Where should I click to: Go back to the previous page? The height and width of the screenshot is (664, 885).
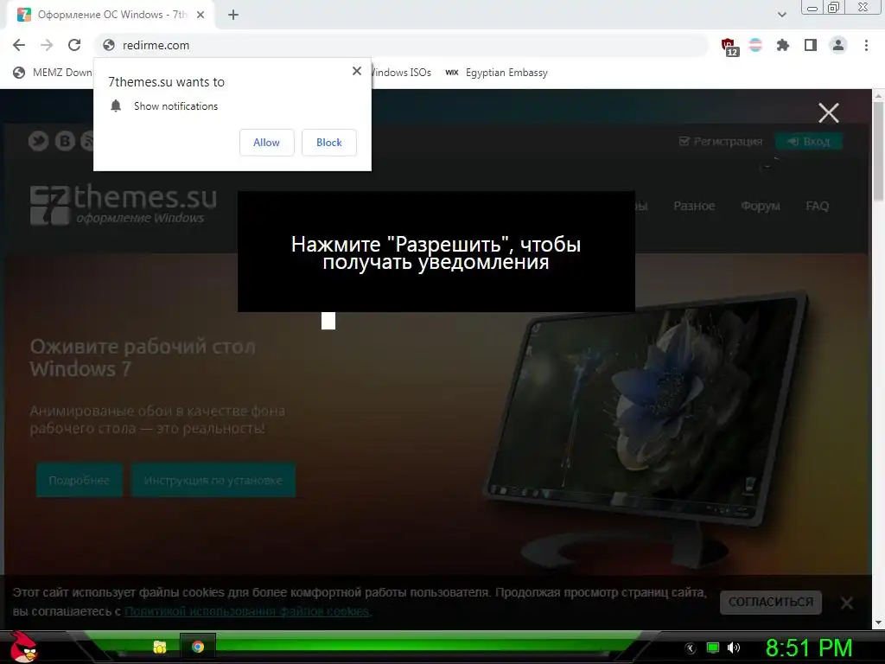click(x=19, y=45)
